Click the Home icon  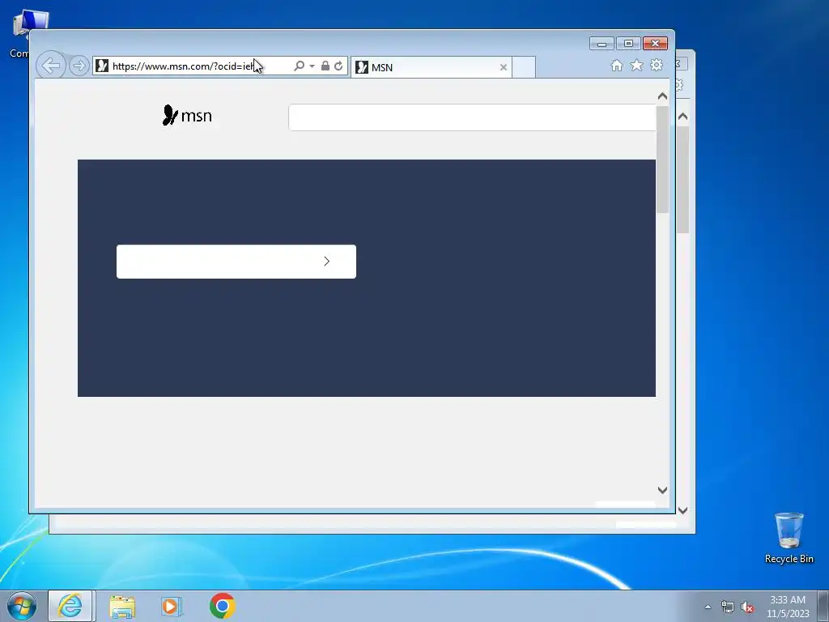[x=616, y=65]
